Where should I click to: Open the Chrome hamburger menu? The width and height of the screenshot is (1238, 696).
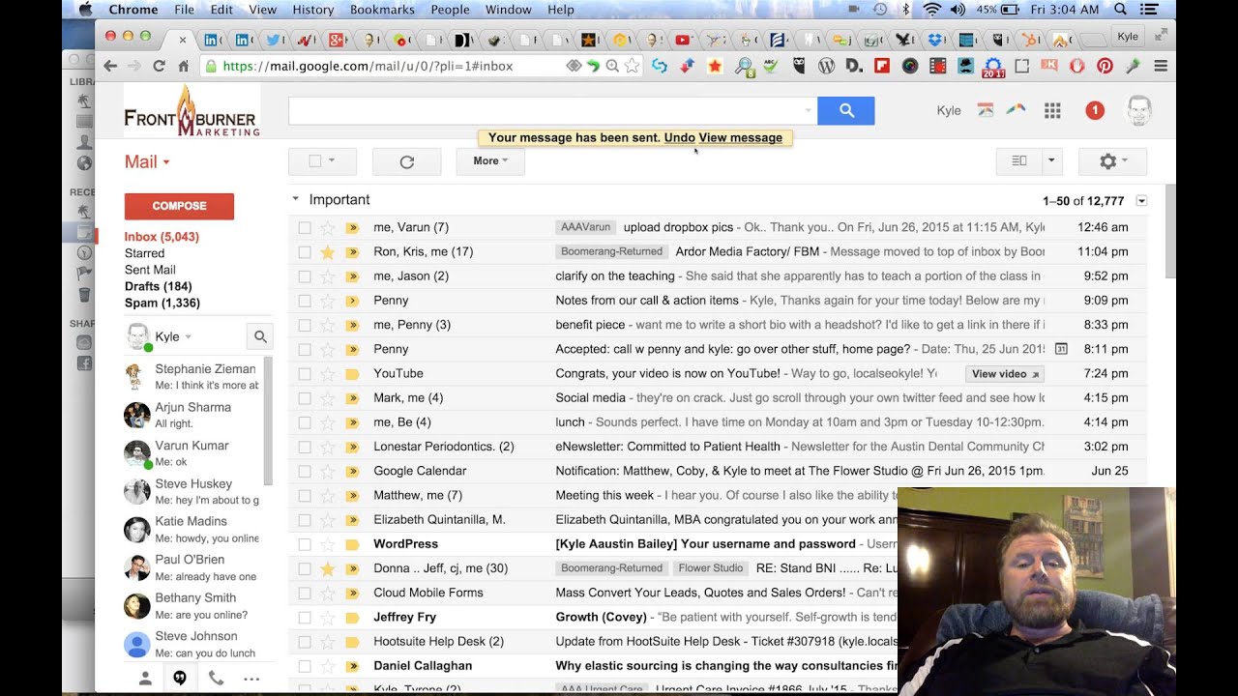click(1161, 66)
